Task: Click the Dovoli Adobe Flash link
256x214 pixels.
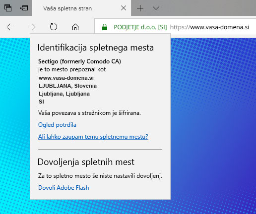Action: (x=64, y=188)
